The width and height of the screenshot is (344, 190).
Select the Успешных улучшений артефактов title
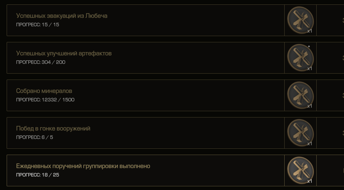(64, 53)
